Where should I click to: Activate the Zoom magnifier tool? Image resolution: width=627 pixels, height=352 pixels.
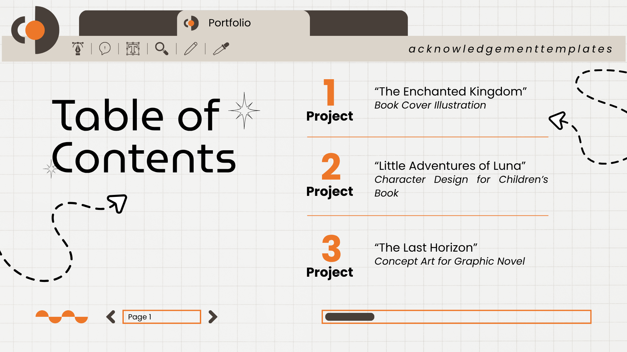click(162, 49)
